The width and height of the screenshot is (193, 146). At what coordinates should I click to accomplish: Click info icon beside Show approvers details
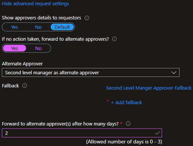coord(87,18)
